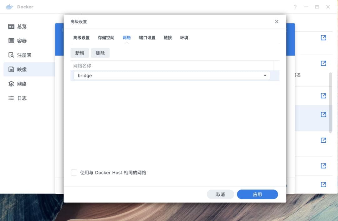Click the scrollbar in the image list

330,103
